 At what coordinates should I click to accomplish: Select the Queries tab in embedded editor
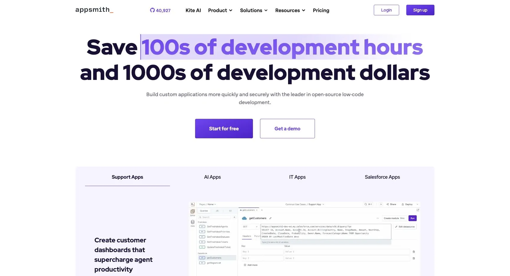204,211
